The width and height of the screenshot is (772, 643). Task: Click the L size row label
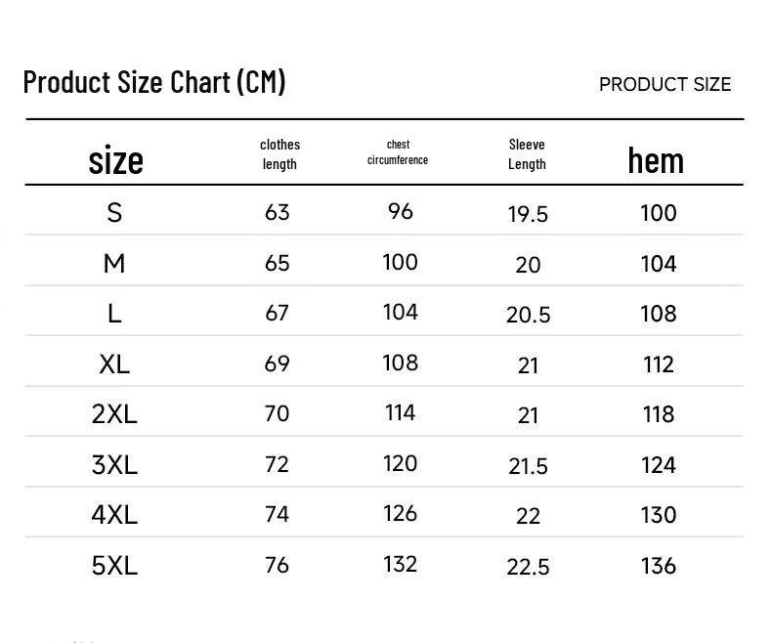pos(114,314)
